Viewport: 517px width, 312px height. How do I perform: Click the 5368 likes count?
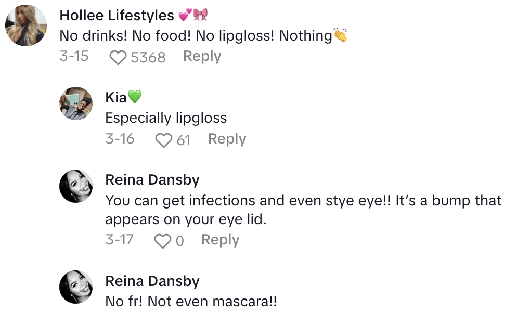pyautogui.click(x=148, y=57)
